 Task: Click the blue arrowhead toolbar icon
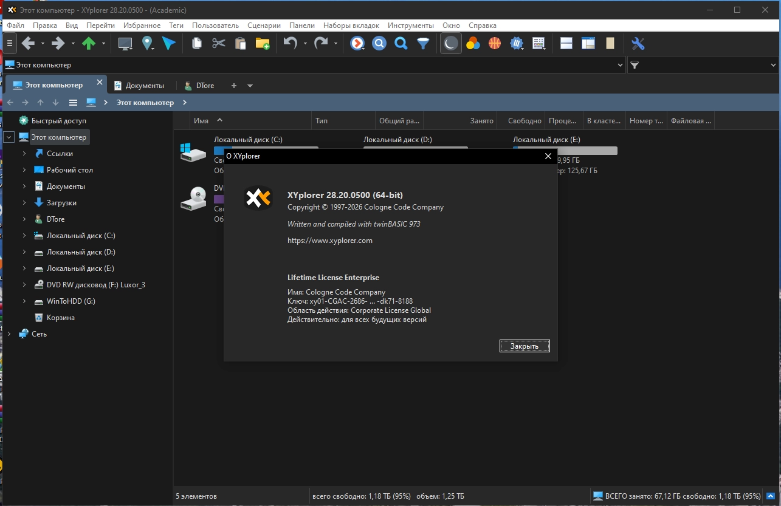click(169, 44)
